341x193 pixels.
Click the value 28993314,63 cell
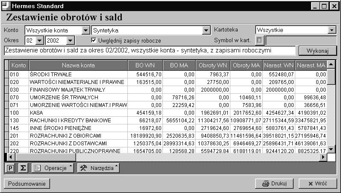(179, 143)
